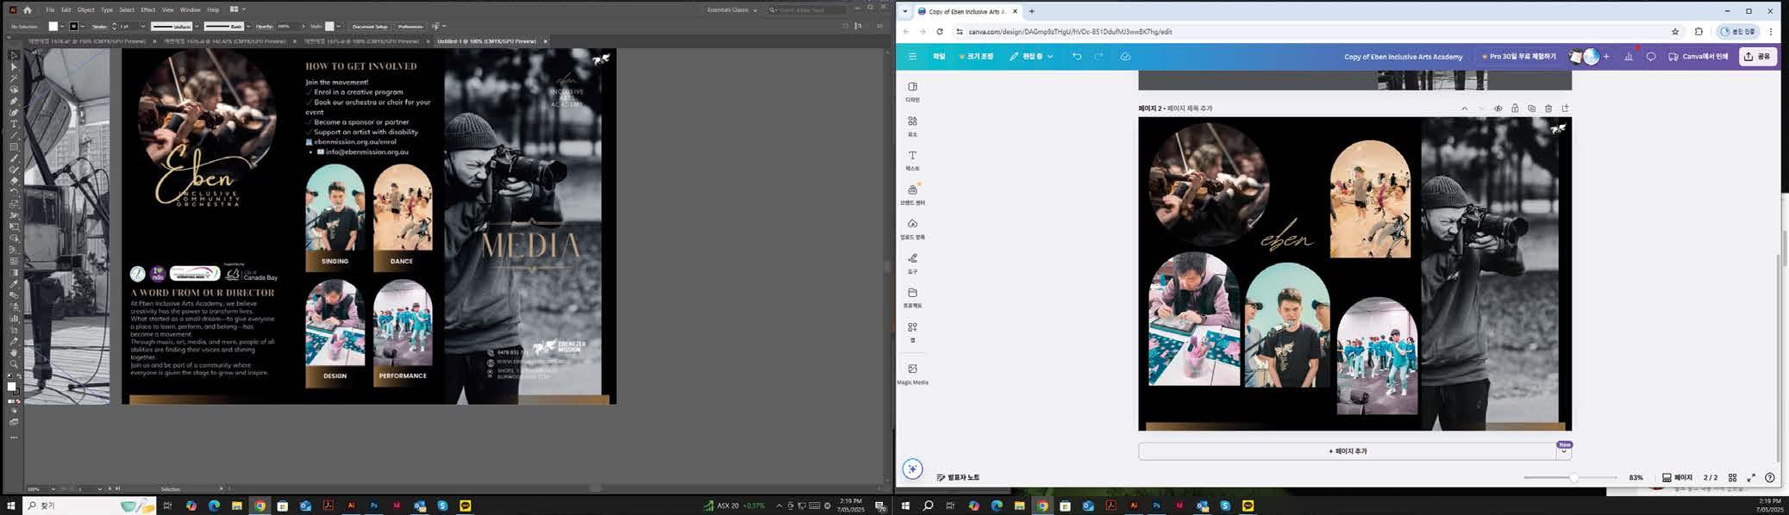The height and width of the screenshot is (515, 1789).
Task: Open the Object menu in Illustrator
Action: coord(86,9)
